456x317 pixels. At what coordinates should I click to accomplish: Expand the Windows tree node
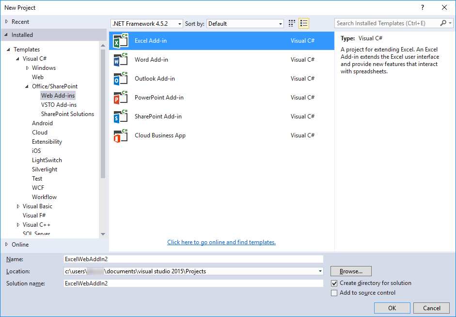(x=27, y=68)
